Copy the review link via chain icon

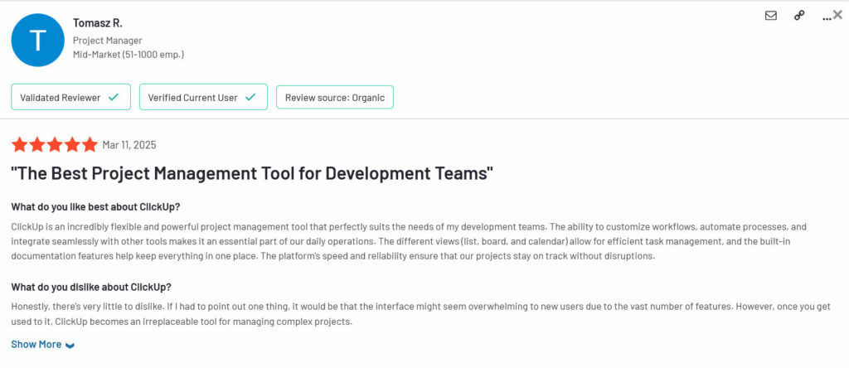click(799, 15)
